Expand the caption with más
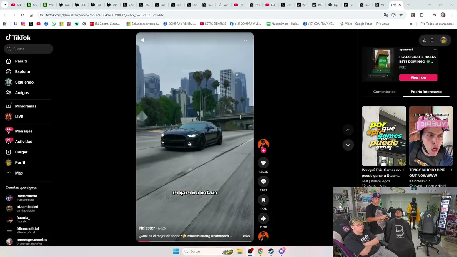This screenshot has width=457, height=257. 246,236
